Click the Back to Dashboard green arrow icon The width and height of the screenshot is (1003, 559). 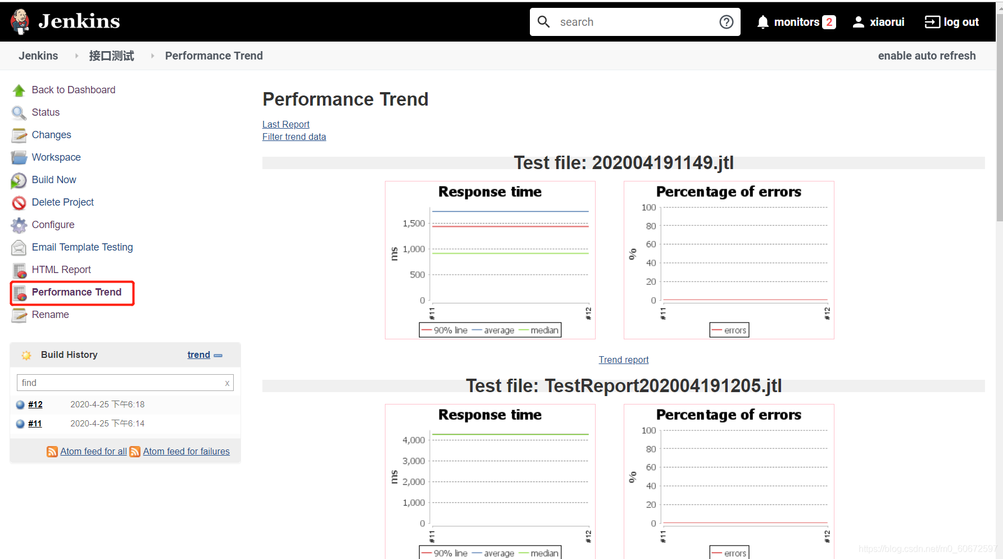pyautogui.click(x=19, y=90)
